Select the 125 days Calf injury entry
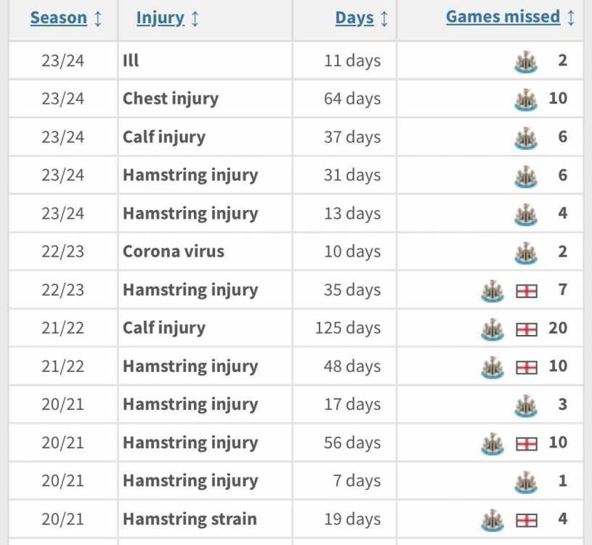Screen dimensions: 592x545 (x=296, y=328)
